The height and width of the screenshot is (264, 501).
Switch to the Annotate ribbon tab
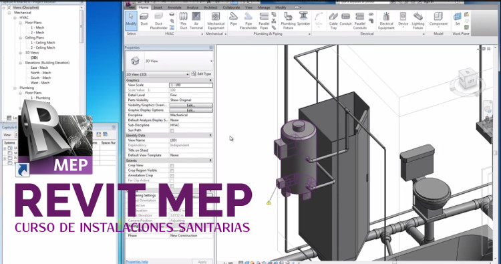[x=174, y=7]
